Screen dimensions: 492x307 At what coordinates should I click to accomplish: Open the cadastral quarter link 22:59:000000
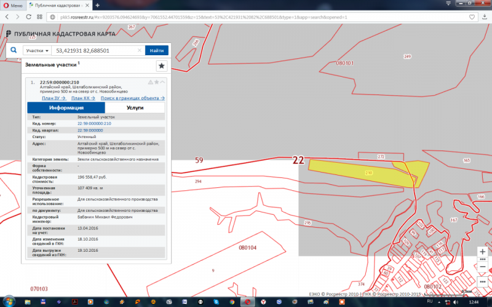tap(90, 130)
